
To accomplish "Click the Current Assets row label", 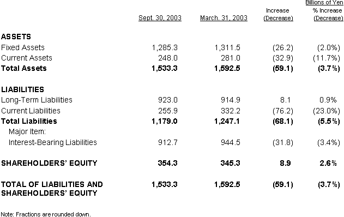I will [x=27, y=58].
